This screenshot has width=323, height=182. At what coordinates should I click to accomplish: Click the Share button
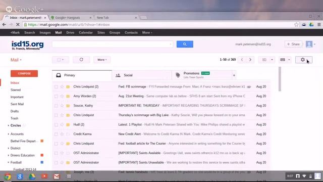point(293,44)
